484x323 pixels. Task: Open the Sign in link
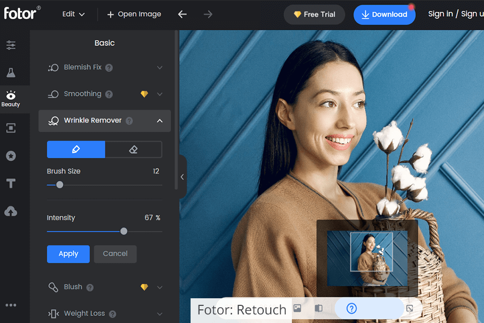tap(441, 14)
